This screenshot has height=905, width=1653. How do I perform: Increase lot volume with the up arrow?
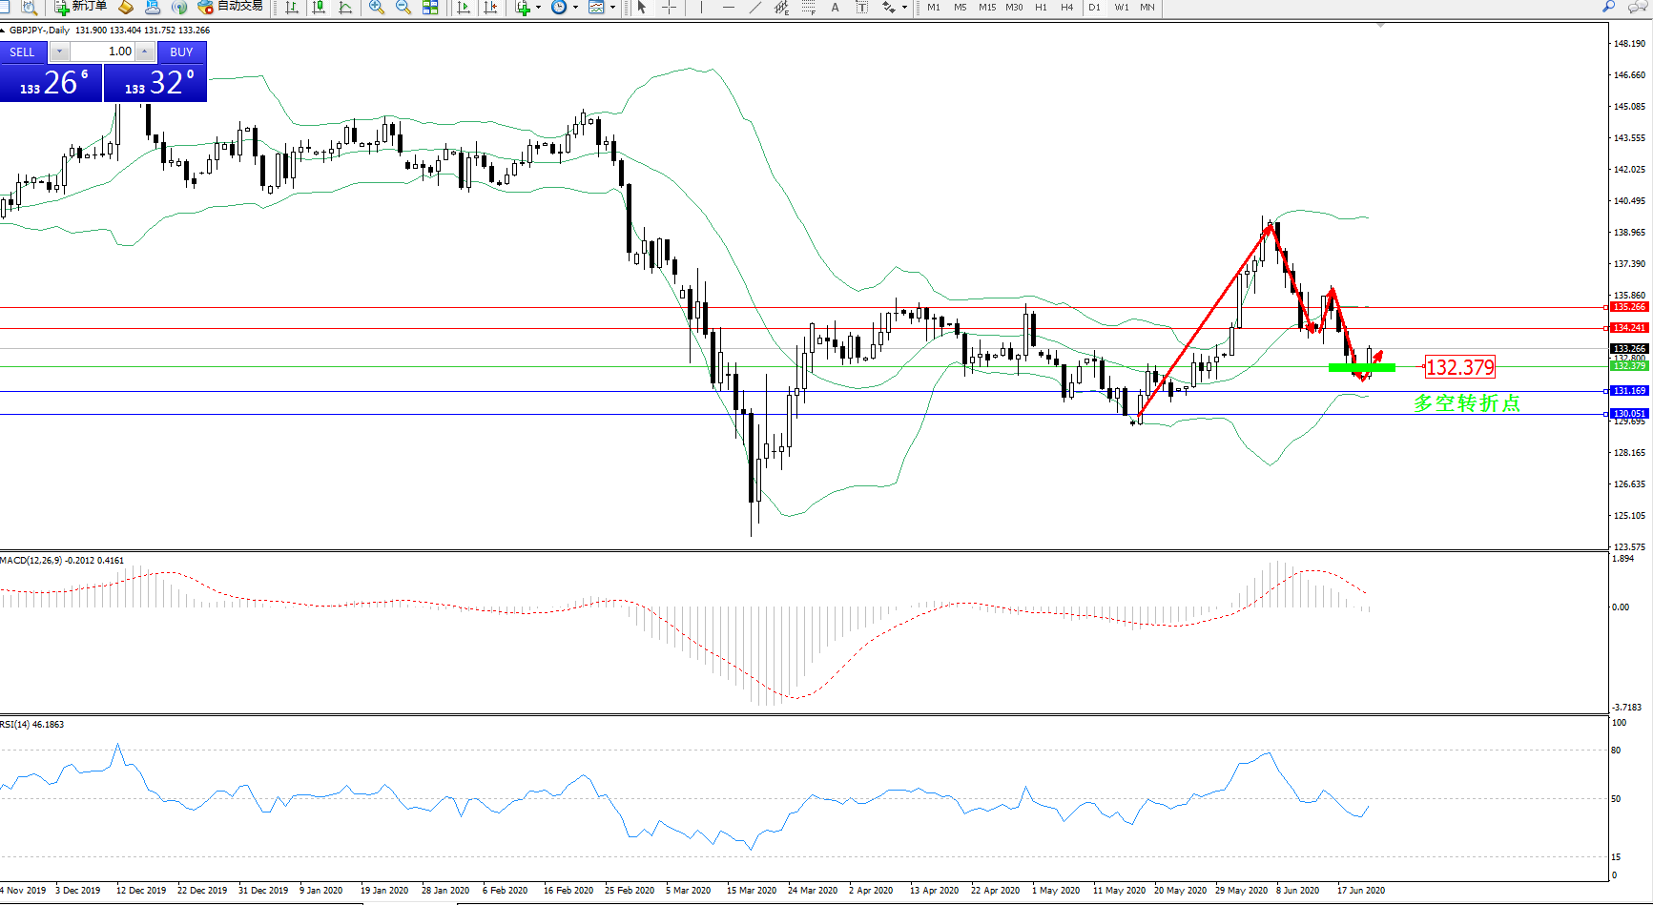[144, 51]
